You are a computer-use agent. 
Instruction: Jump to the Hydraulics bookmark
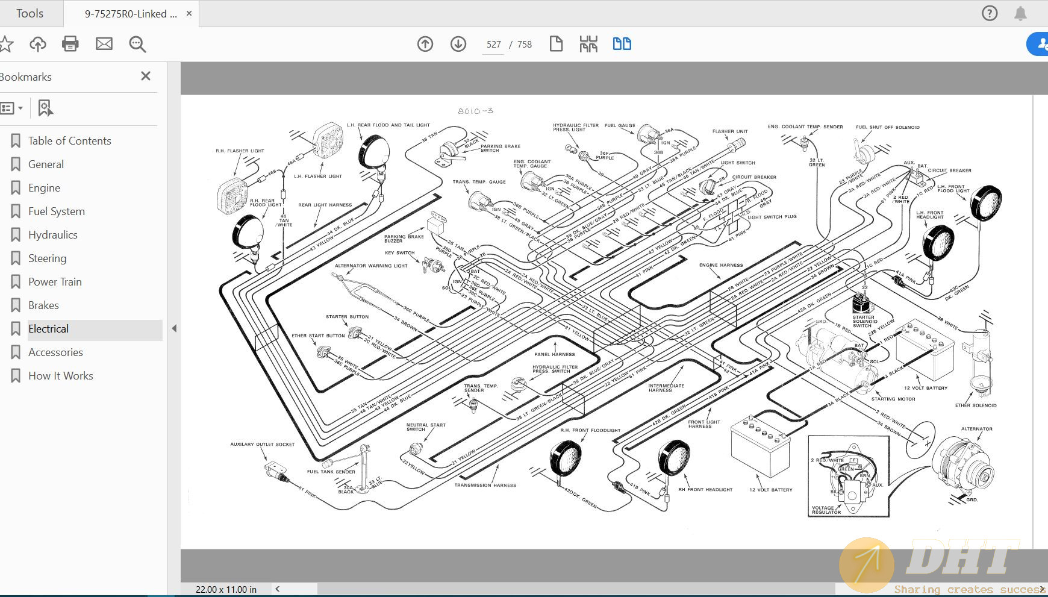(52, 234)
